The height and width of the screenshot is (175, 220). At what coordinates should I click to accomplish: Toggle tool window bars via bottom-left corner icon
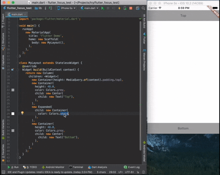tap(3, 172)
